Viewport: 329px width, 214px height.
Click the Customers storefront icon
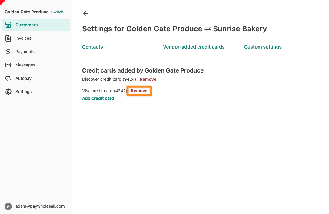(8, 25)
